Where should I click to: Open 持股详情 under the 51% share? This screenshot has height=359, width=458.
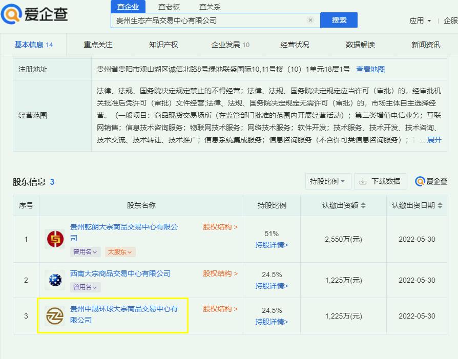272,245
